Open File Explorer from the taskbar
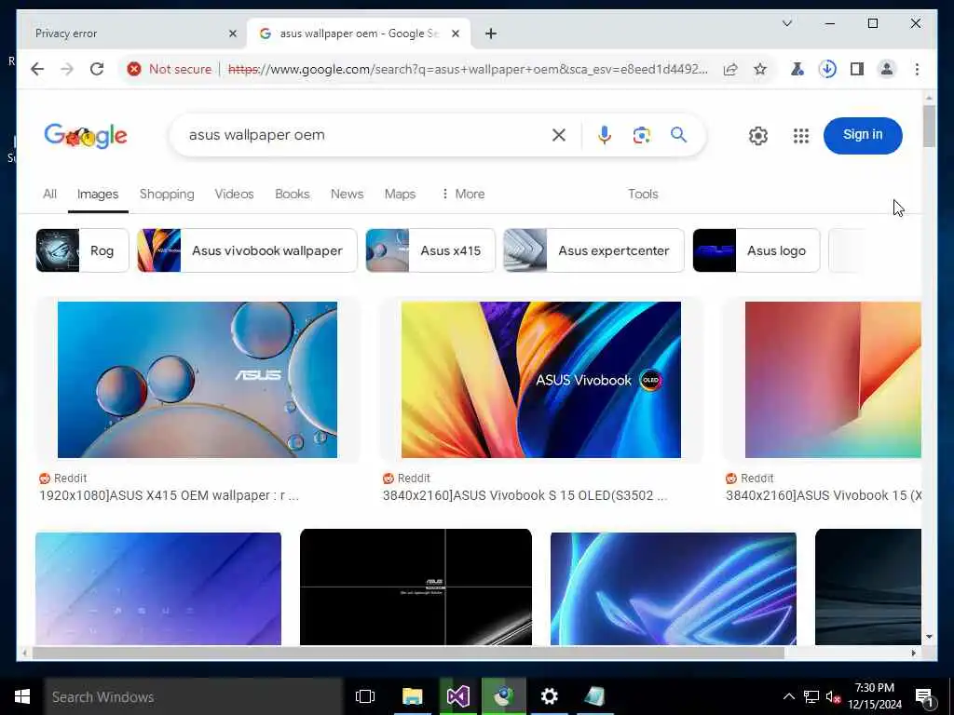The image size is (954, 715). tap(412, 696)
